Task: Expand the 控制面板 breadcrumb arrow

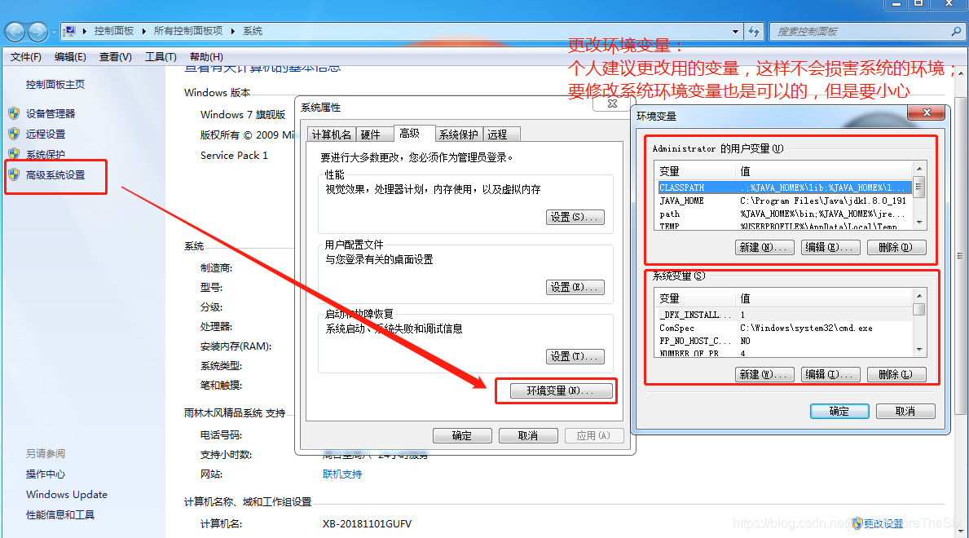Action: coord(143,31)
